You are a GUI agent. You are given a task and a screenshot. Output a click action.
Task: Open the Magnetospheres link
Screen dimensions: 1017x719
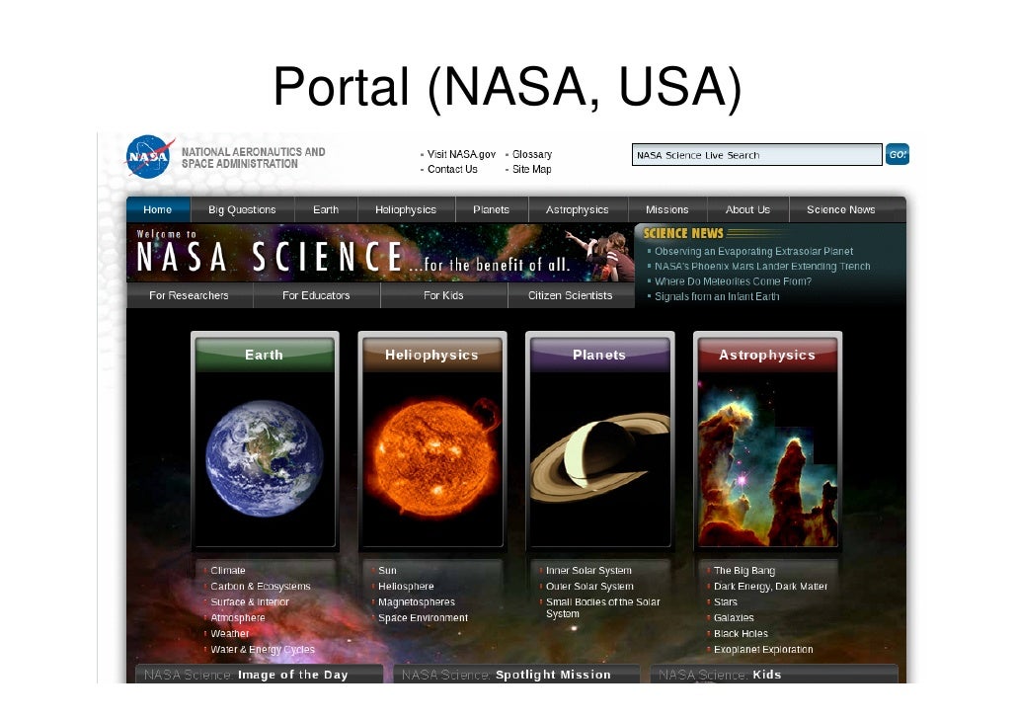point(417,602)
